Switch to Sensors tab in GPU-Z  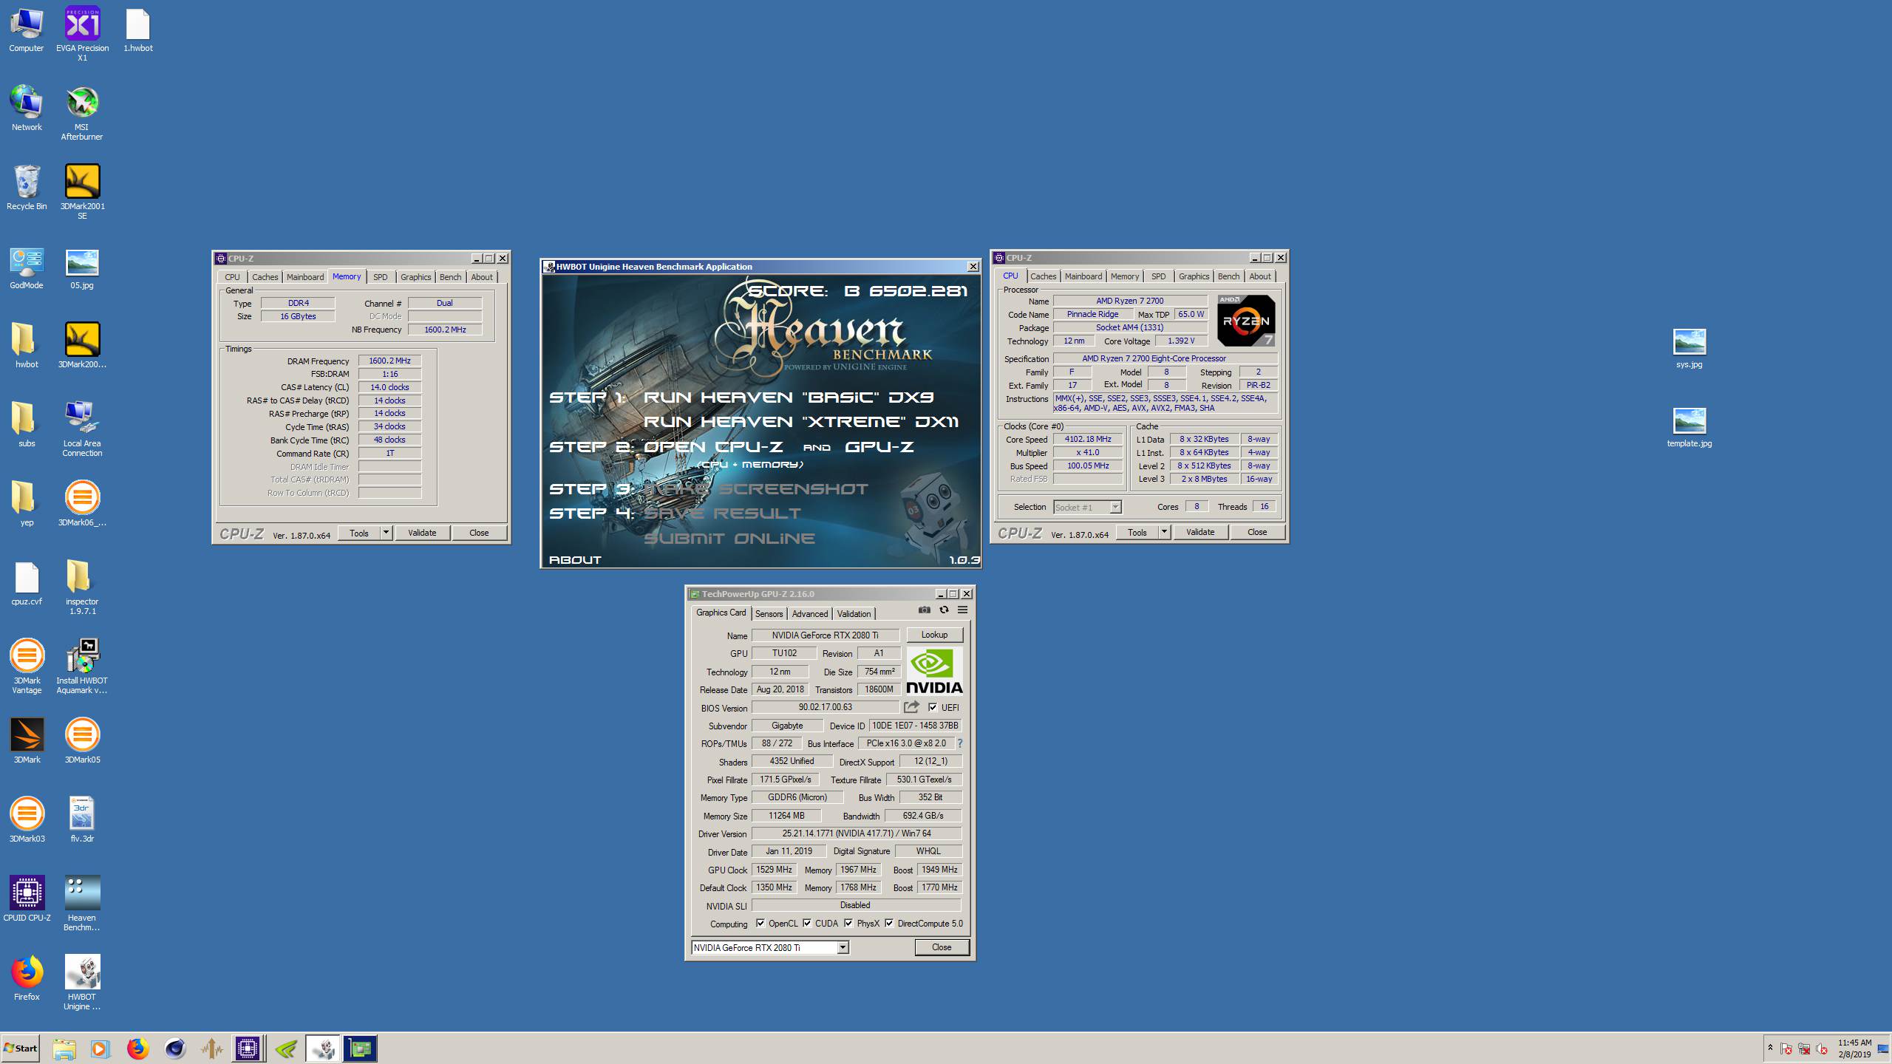[769, 614]
